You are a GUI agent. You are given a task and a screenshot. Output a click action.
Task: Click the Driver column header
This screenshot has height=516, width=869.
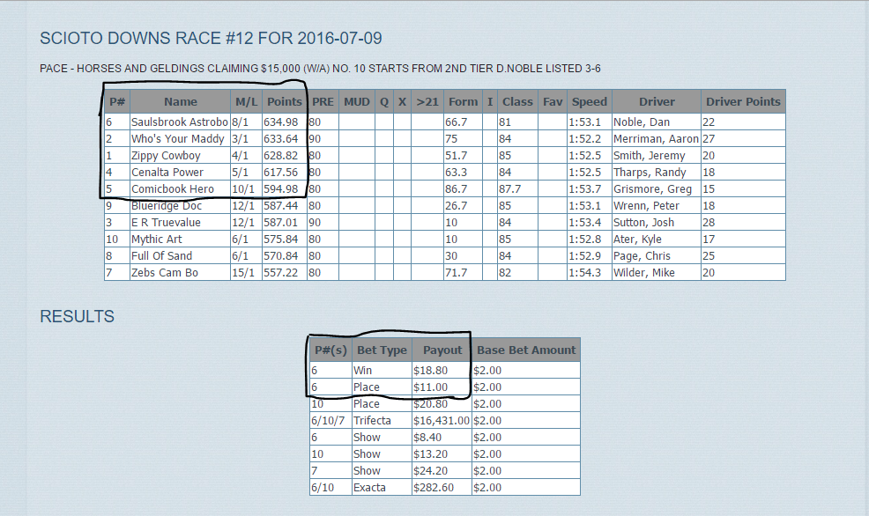point(657,102)
